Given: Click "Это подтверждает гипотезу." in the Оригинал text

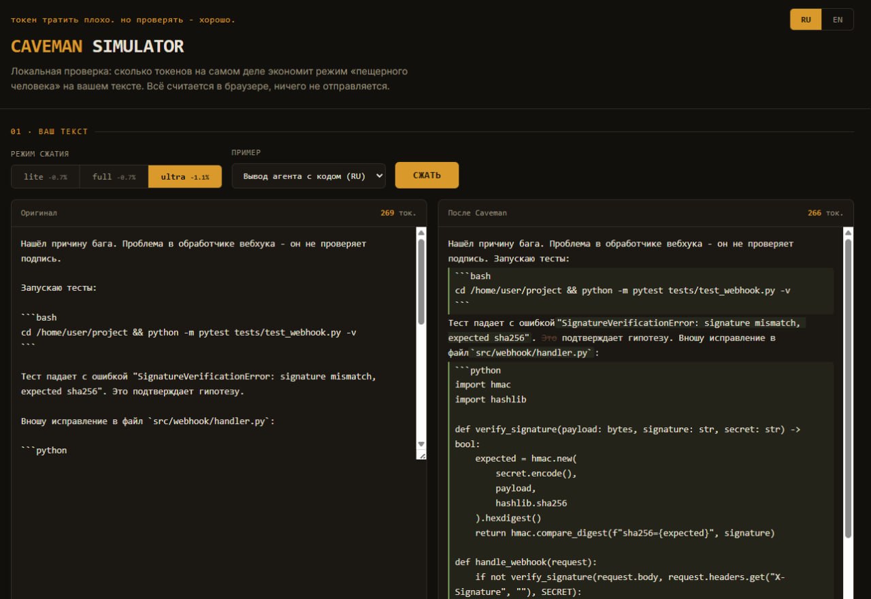Looking at the screenshot, I should [178, 391].
